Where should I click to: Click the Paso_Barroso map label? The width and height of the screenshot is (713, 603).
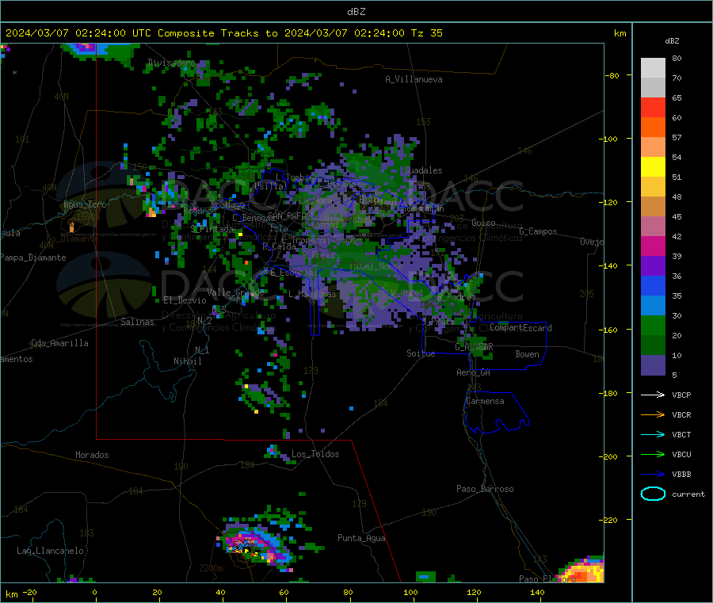click(x=485, y=489)
